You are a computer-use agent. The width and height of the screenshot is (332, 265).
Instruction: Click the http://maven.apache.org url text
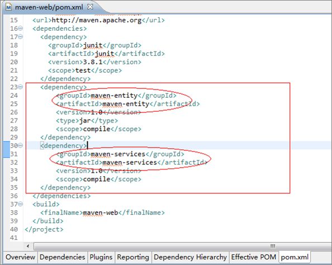coord(97,20)
